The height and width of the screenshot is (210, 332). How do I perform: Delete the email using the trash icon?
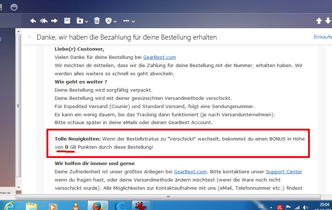(97, 21)
